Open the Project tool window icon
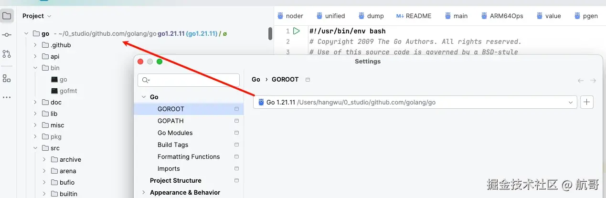The height and width of the screenshot is (198, 606). [7, 16]
